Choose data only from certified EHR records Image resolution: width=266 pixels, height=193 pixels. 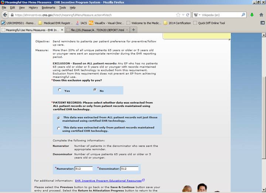coord(58,129)
